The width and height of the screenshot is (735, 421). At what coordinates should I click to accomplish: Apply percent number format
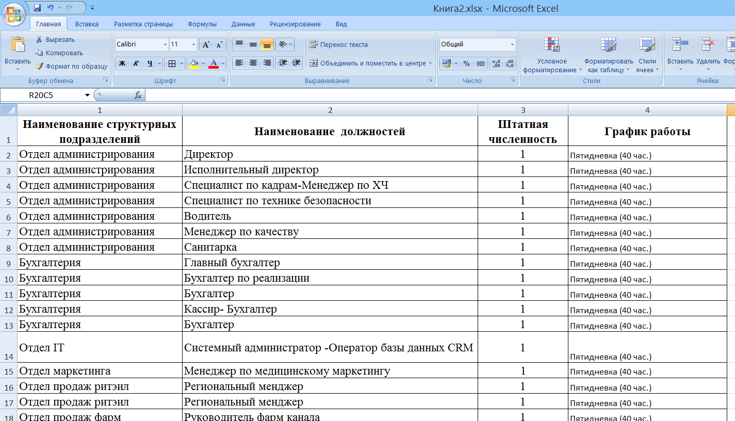(x=466, y=63)
